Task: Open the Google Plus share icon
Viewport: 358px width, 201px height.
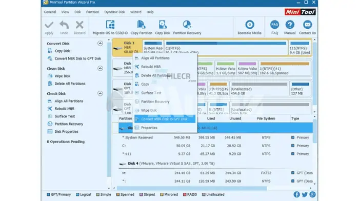Action: 312,194
